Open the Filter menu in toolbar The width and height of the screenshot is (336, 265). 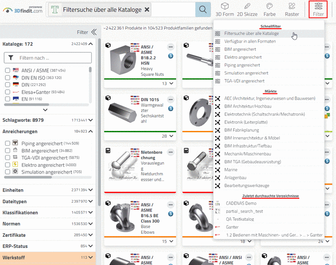coord(318,9)
